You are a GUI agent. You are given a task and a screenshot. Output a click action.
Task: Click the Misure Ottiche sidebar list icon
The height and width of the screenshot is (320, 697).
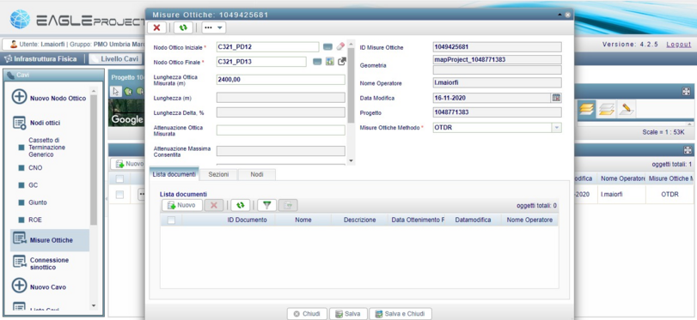click(19, 239)
